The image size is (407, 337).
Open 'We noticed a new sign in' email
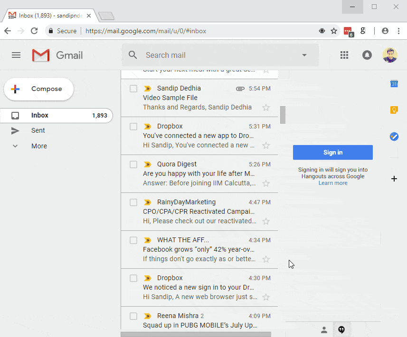pyautogui.click(x=199, y=287)
